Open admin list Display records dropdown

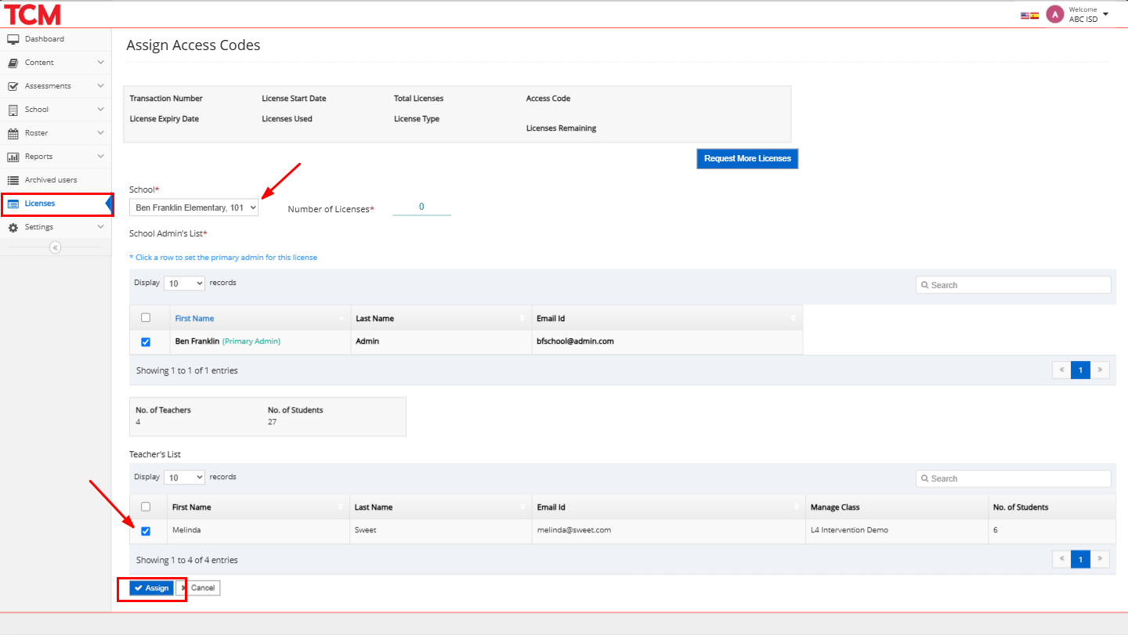184,283
